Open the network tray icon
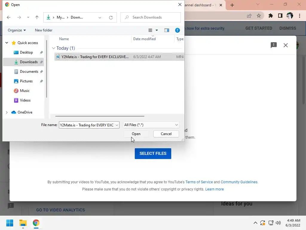Screen dimensions: 306x230 point(271,223)
